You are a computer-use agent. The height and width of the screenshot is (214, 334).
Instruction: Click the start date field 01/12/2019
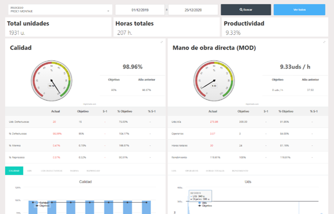(x=141, y=10)
